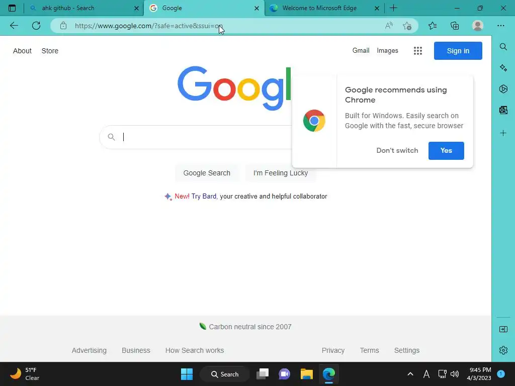The width and height of the screenshot is (515, 386).
Task: Click the Try Bard link
Action: click(204, 197)
